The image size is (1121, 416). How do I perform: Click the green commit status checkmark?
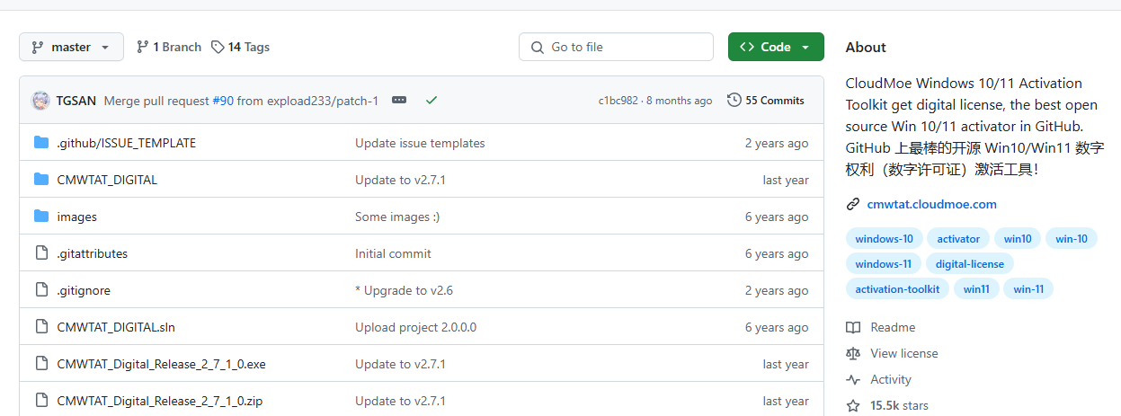click(431, 101)
